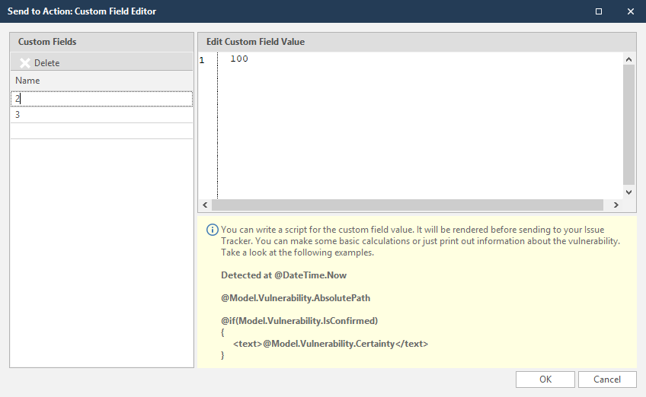Maximize the Custom Field Editor window
The image size is (646, 397).
click(x=598, y=11)
